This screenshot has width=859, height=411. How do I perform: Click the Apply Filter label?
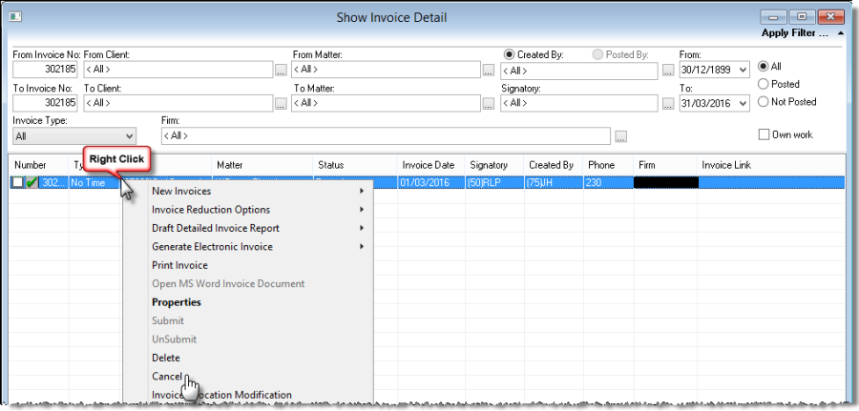pos(795,33)
